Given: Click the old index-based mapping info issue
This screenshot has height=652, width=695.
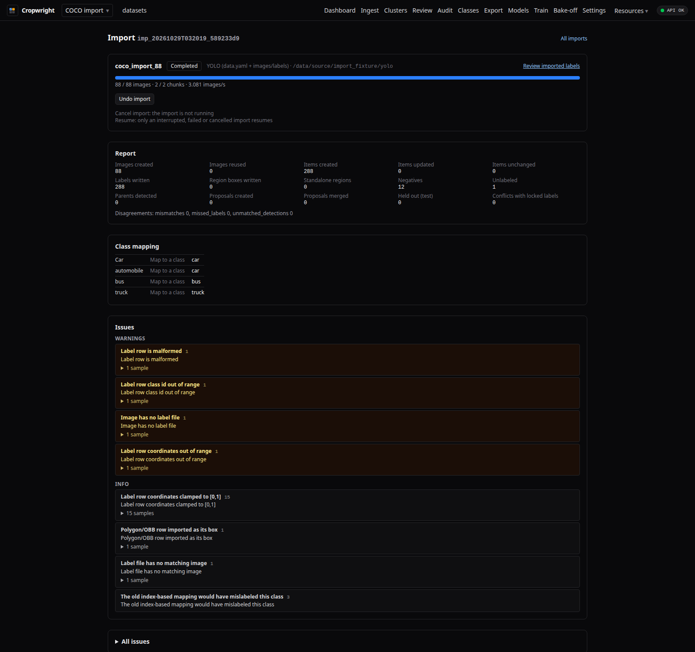Looking at the screenshot, I should tap(347, 601).
